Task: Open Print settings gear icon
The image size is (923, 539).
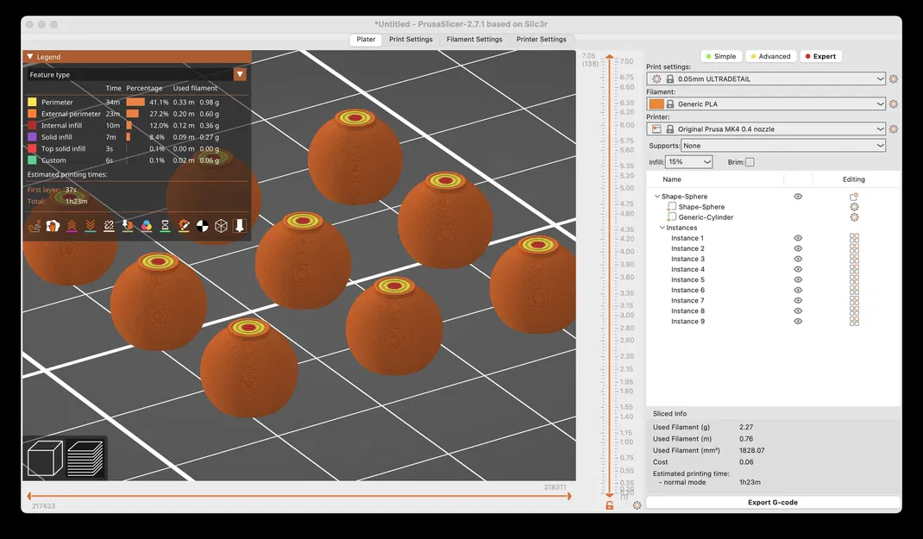Action: [894, 78]
